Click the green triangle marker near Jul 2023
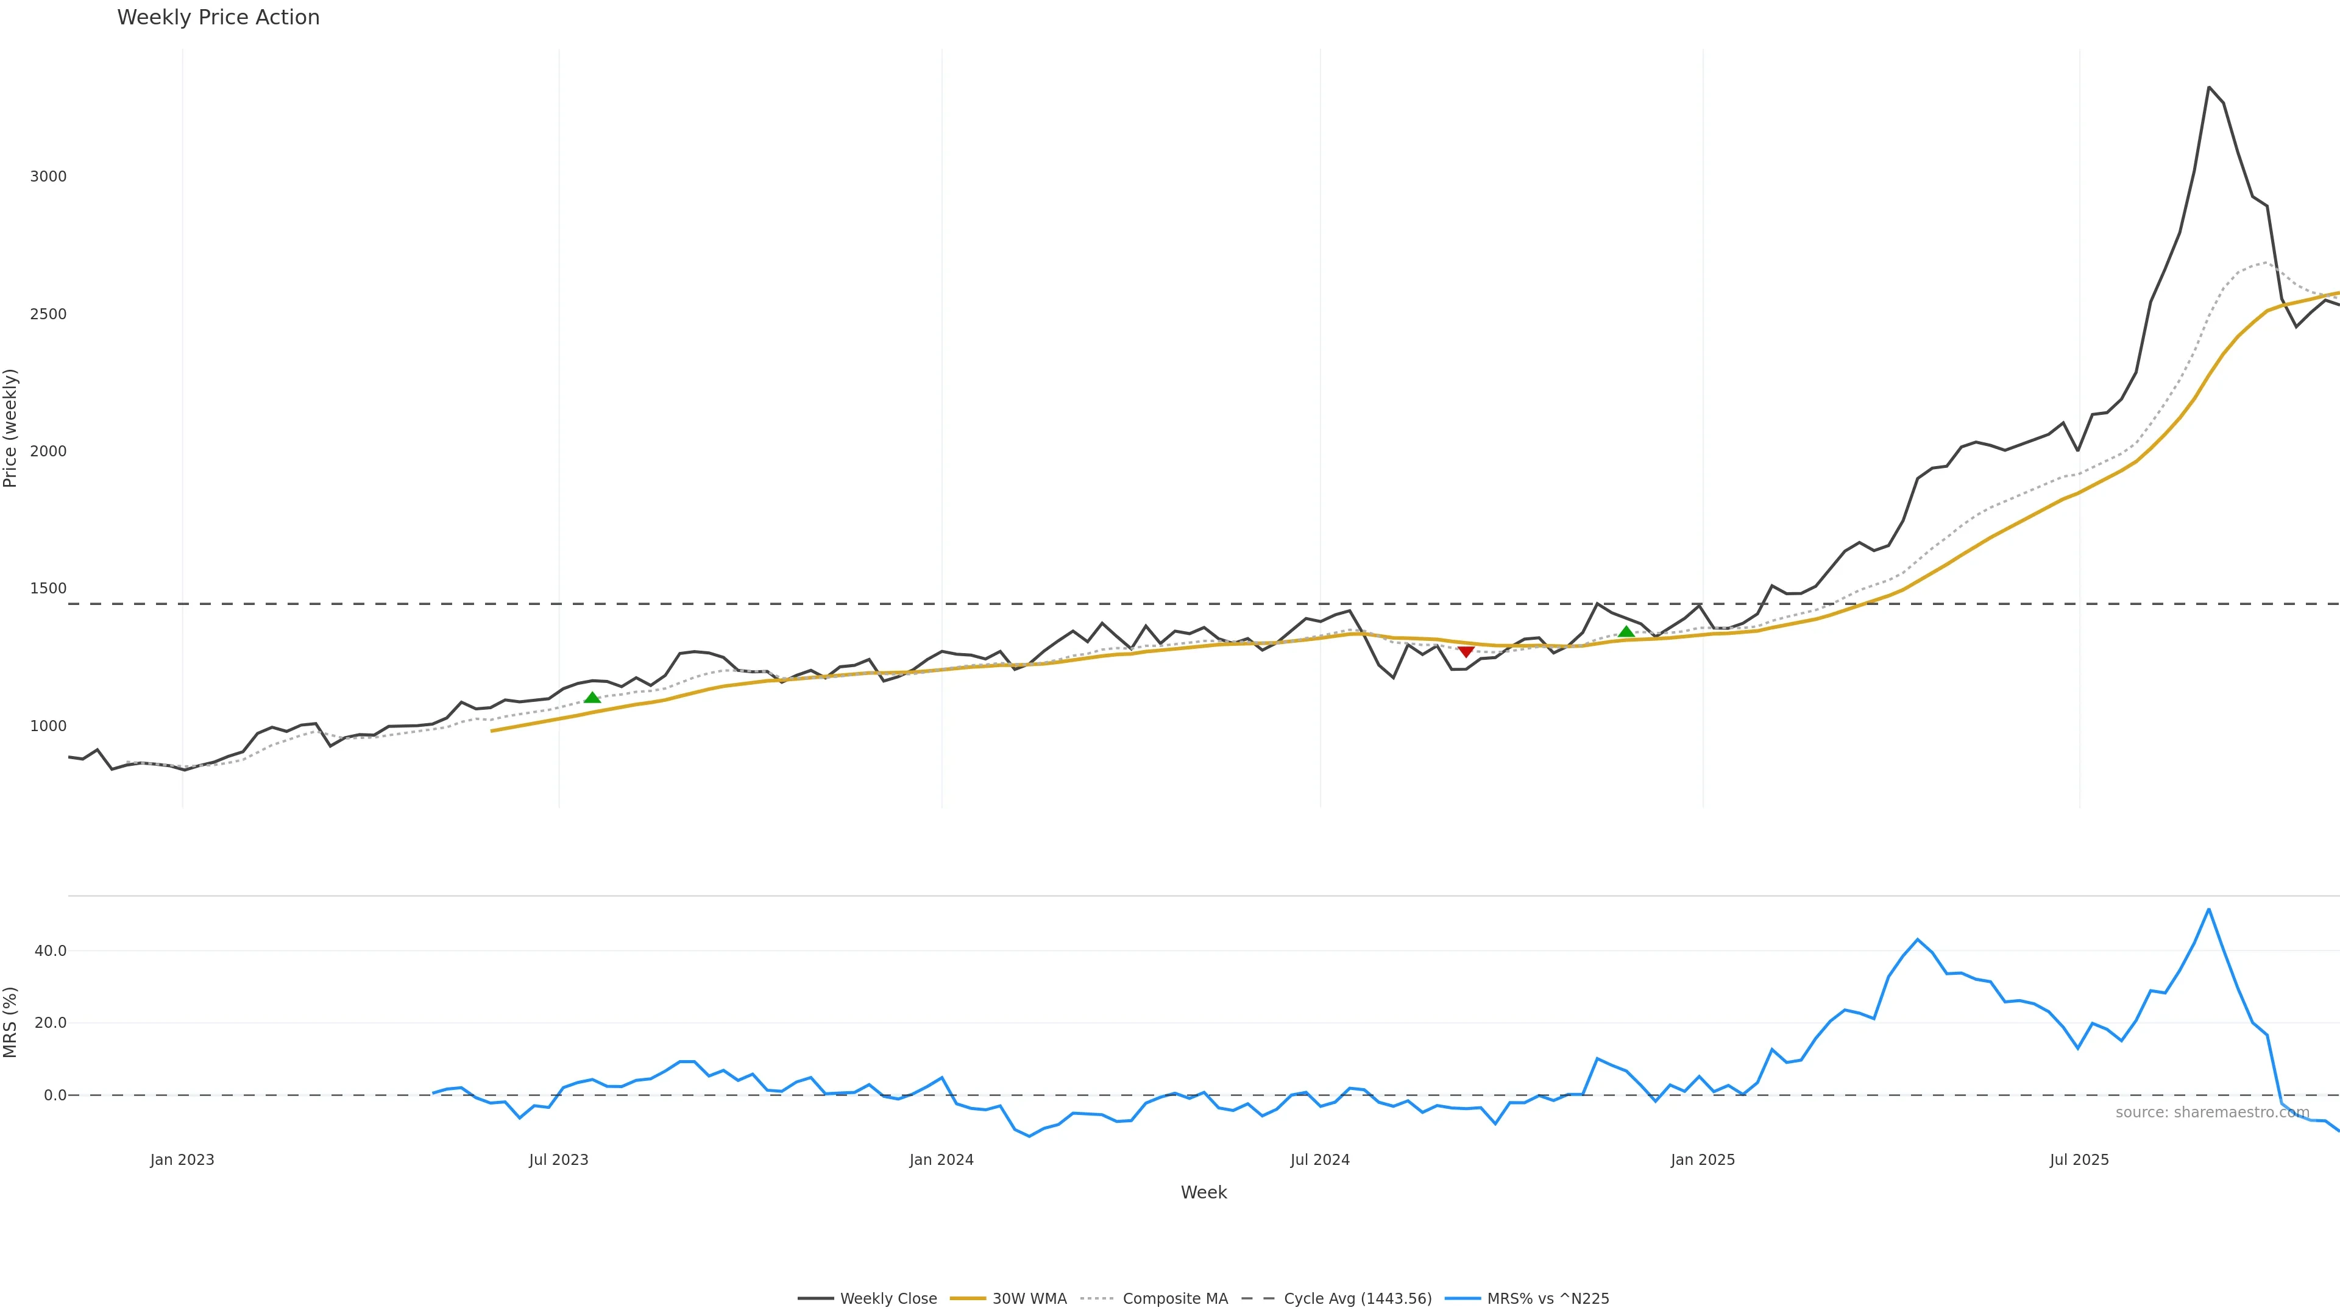Image resolution: width=2340 pixels, height=1316 pixels. tap(592, 698)
